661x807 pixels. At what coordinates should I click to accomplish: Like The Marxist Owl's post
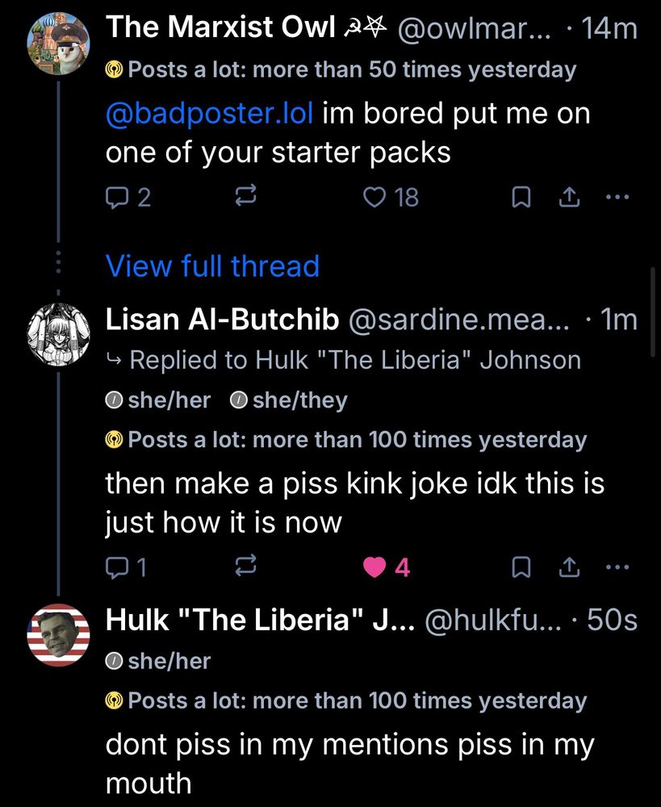coord(374,196)
